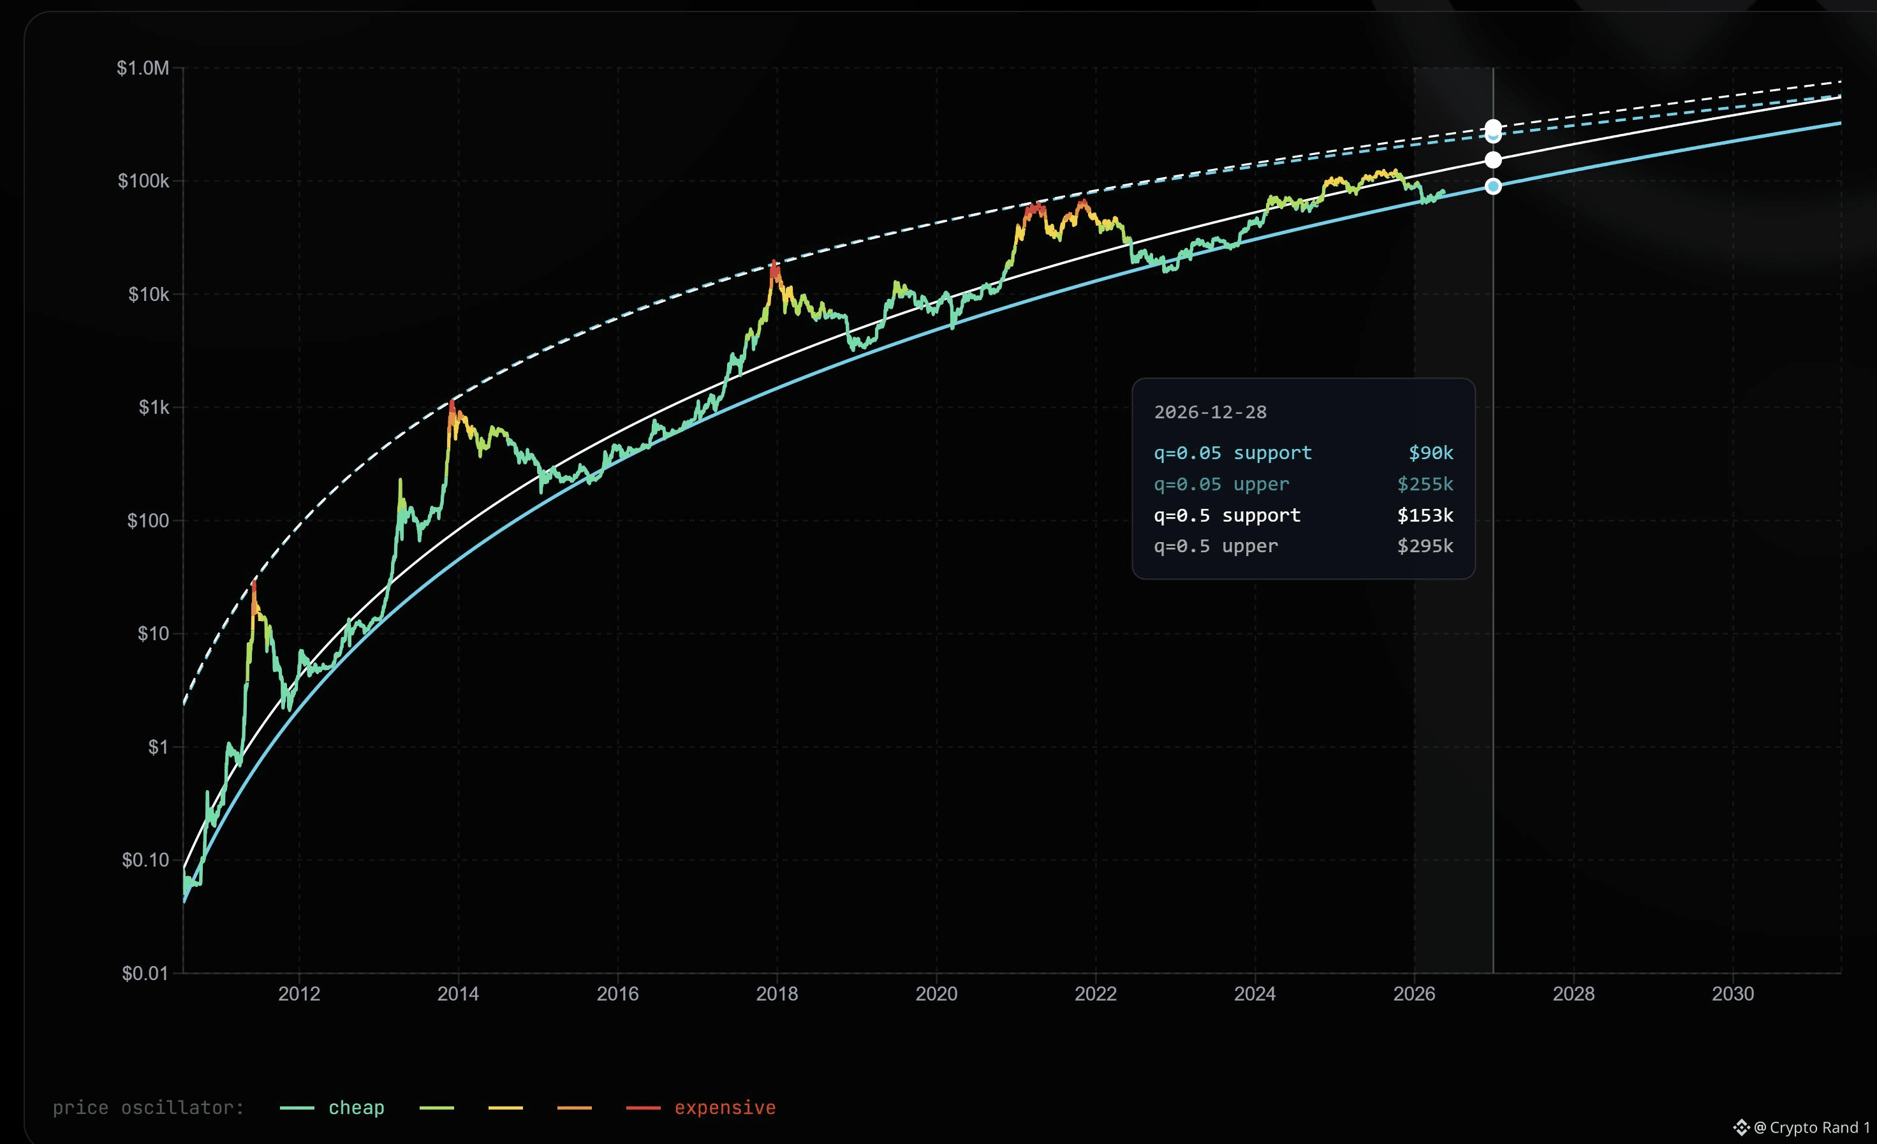Screen dimensions: 1877x1144
Task: Click the $295k value in the tooltip
Action: click(1425, 546)
